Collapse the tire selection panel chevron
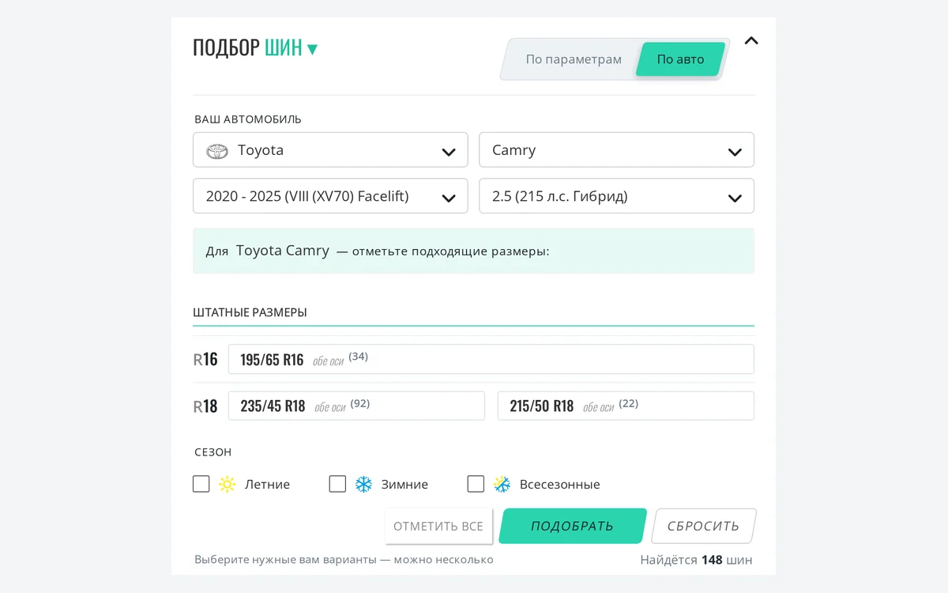Viewport: 948px width, 593px height. tap(751, 40)
